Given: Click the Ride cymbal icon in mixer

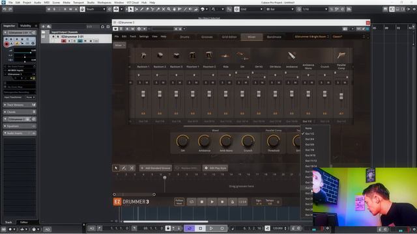Looking at the screenshot, I should (x=225, y=56).
